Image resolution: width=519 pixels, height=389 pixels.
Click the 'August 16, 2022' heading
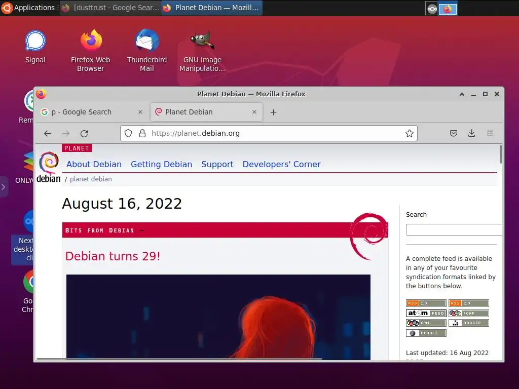[x=122, y=204]
